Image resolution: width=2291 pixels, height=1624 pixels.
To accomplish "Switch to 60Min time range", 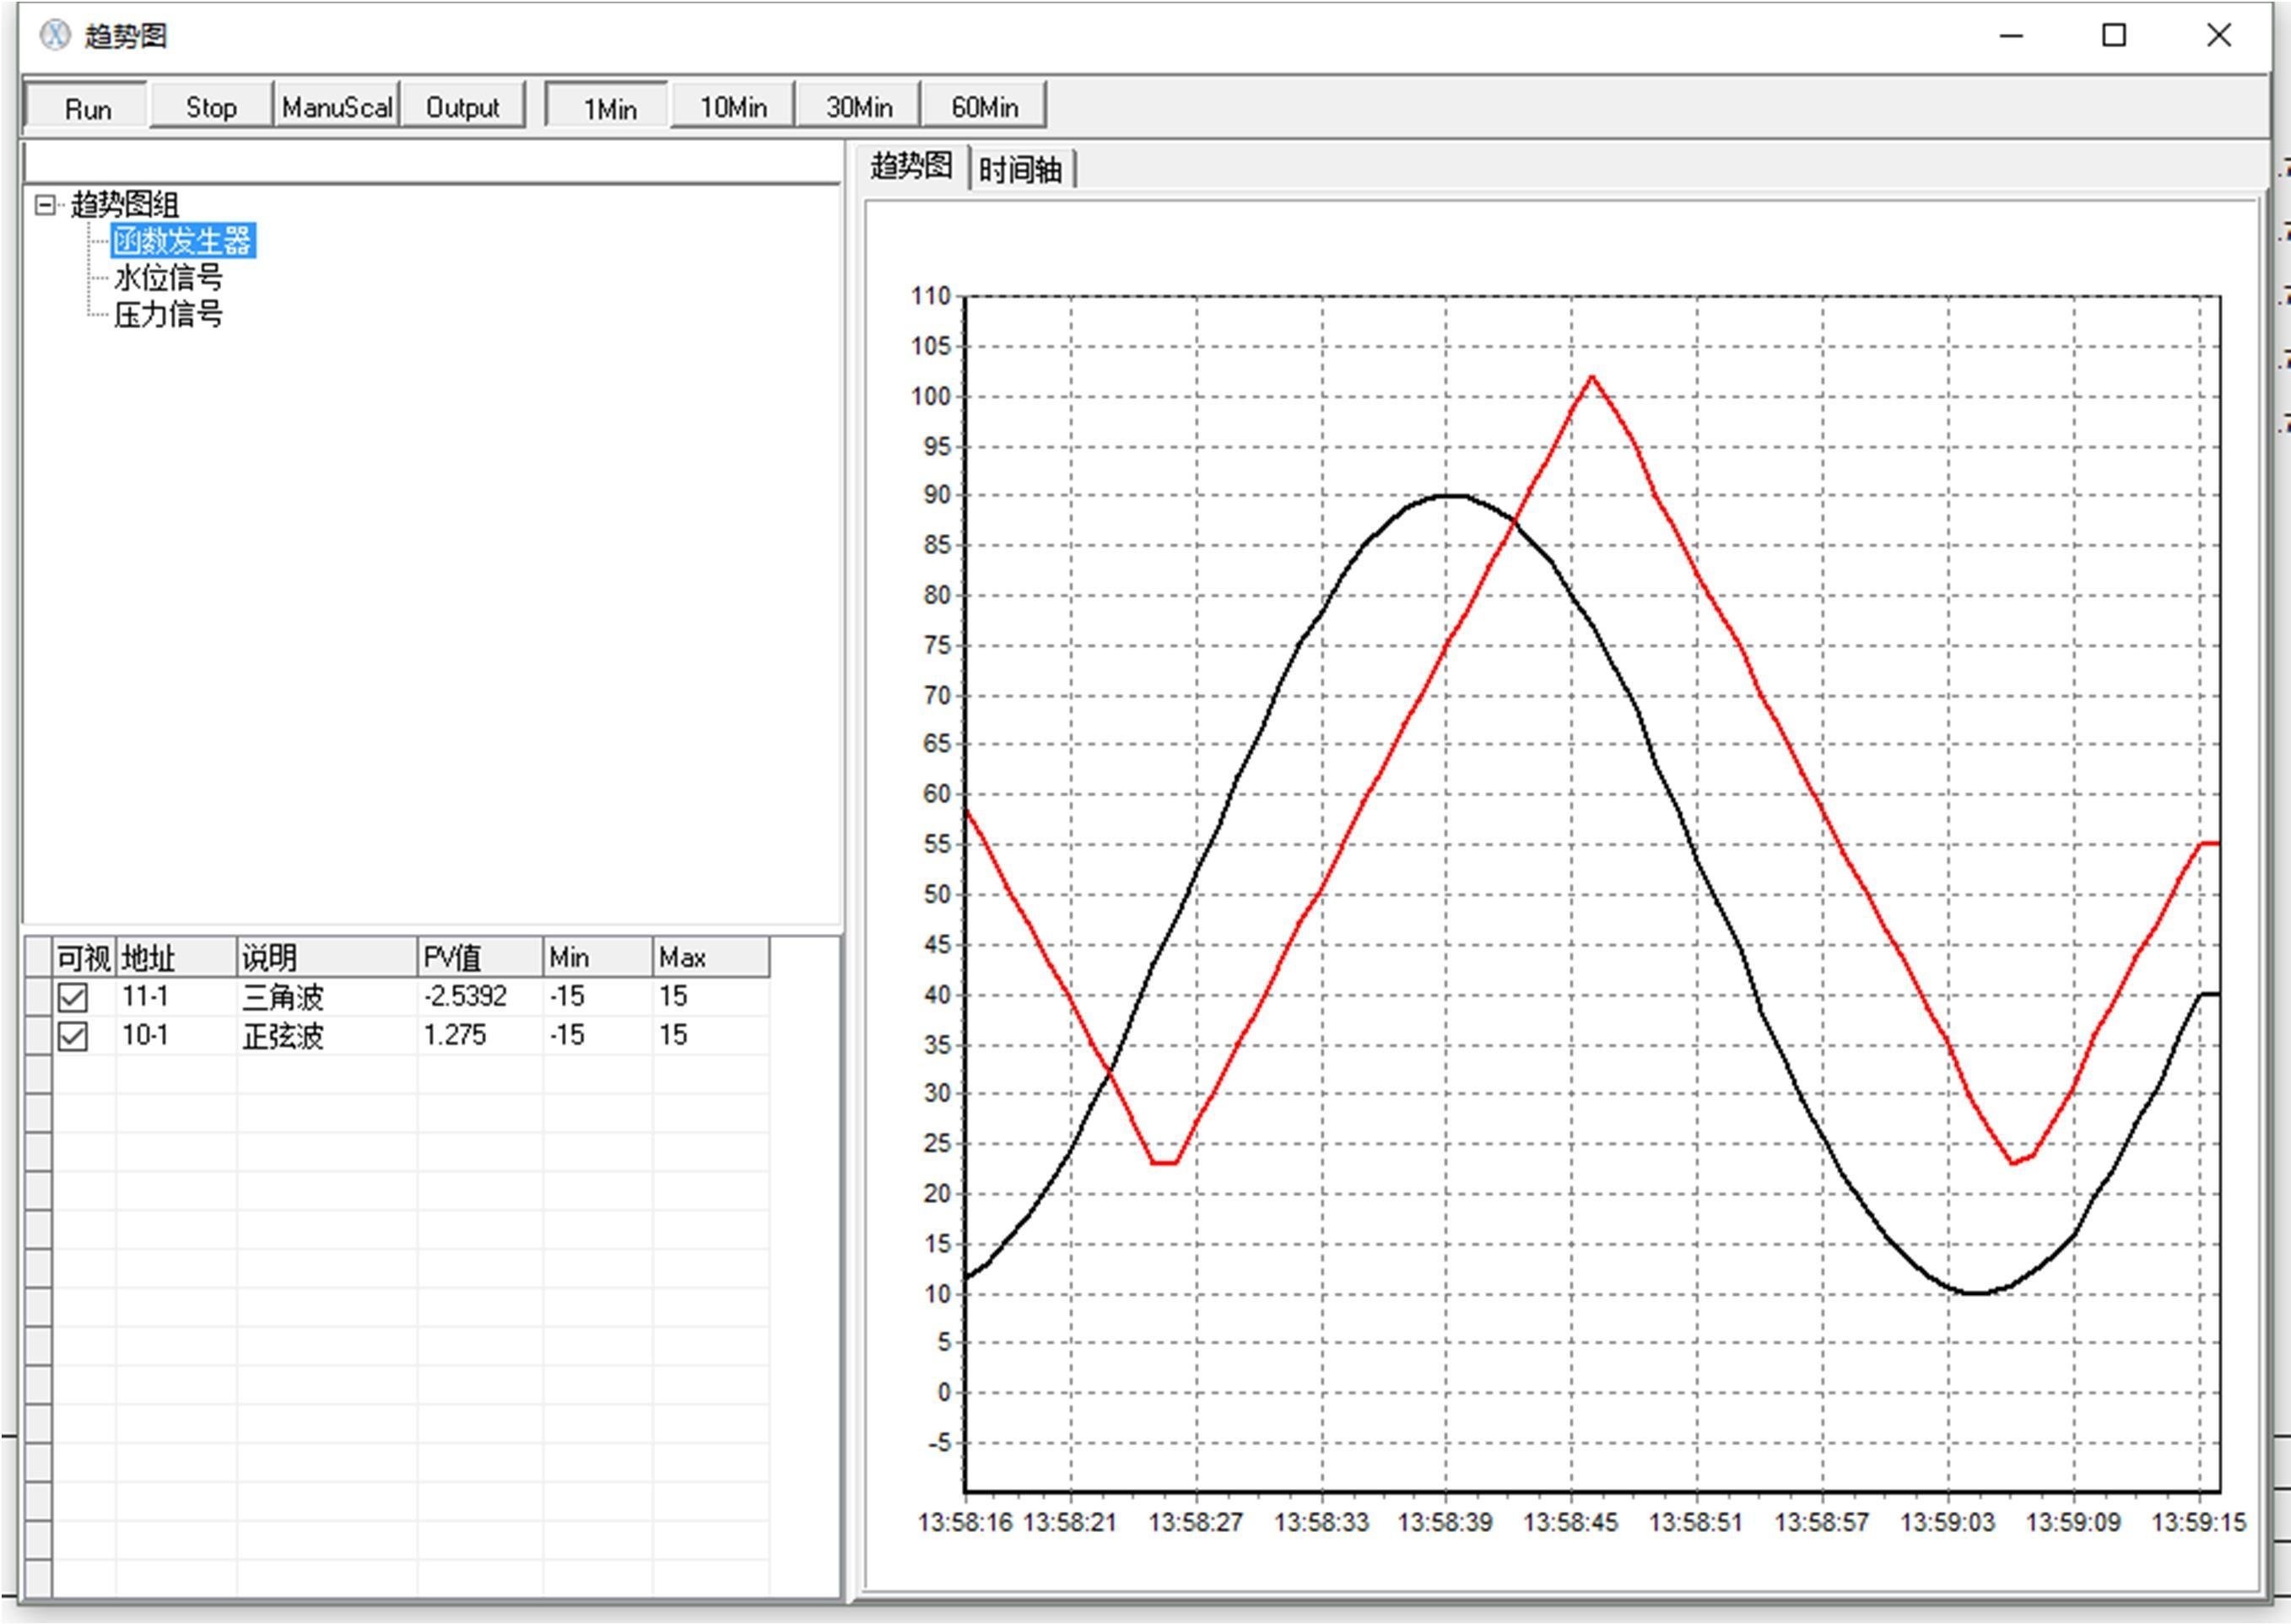I will click(x=984, y=107).
